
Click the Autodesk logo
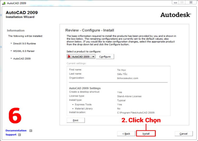tap(176, 15)
